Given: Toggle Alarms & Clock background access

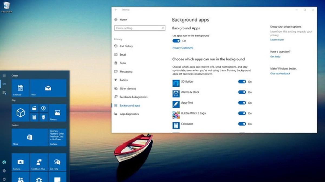Looking at the screenshot, I should (242, 92).
